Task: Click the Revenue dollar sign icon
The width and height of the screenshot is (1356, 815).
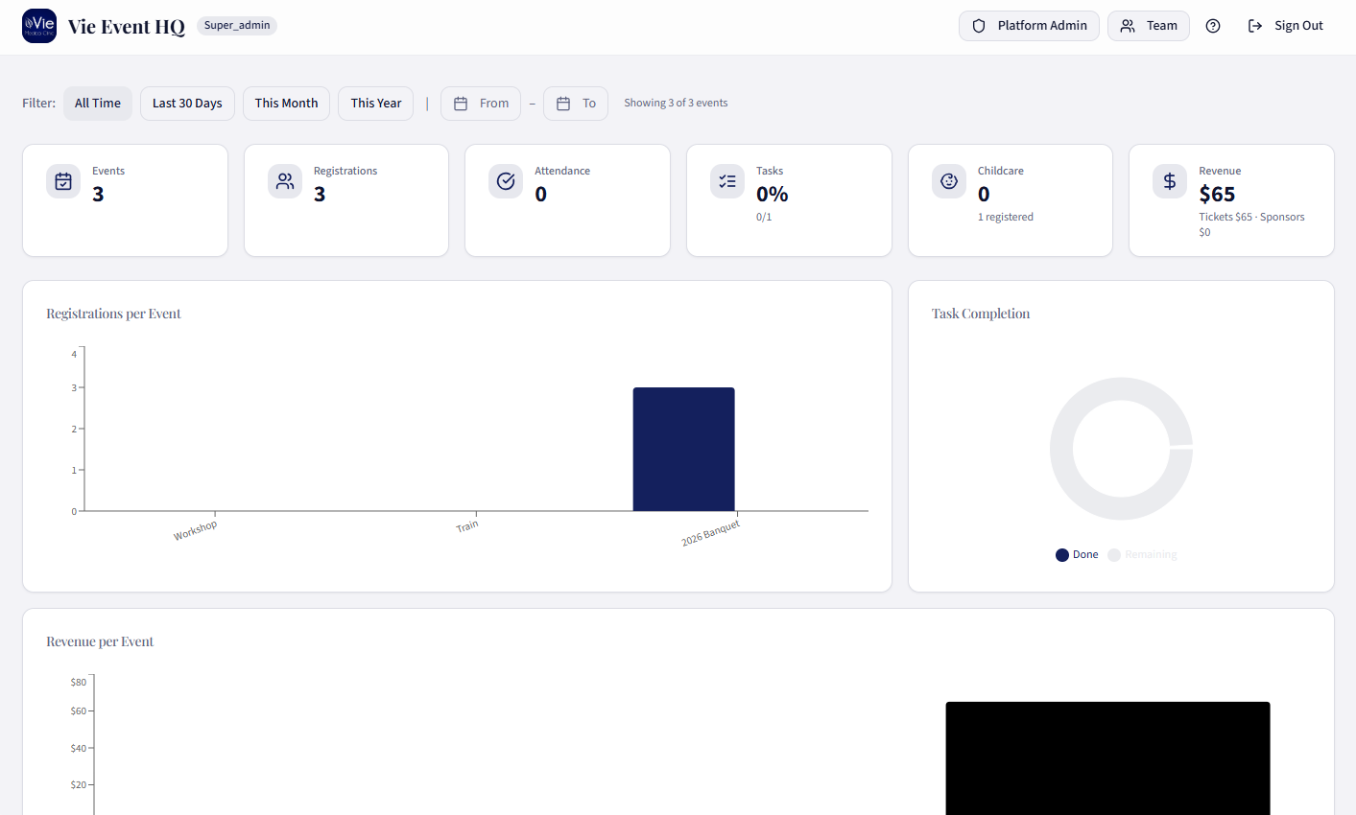Action: [x=1170, y=181]
